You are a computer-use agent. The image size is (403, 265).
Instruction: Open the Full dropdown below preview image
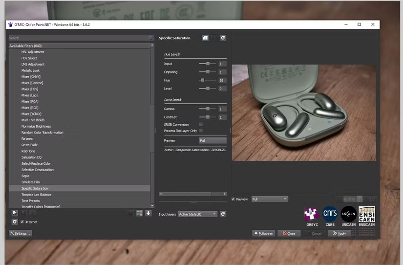[269, 199]
